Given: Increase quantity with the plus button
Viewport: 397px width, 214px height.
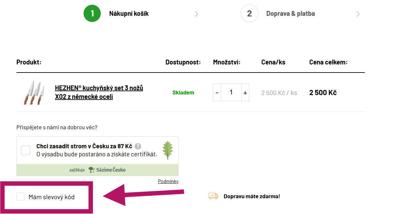Looking at the screenshot, I should (245, 93).
